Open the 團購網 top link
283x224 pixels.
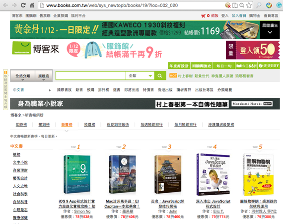pyautogui.click(x=31, y=16)
